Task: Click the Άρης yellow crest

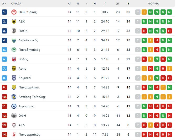Action: [x=14, y=69]
